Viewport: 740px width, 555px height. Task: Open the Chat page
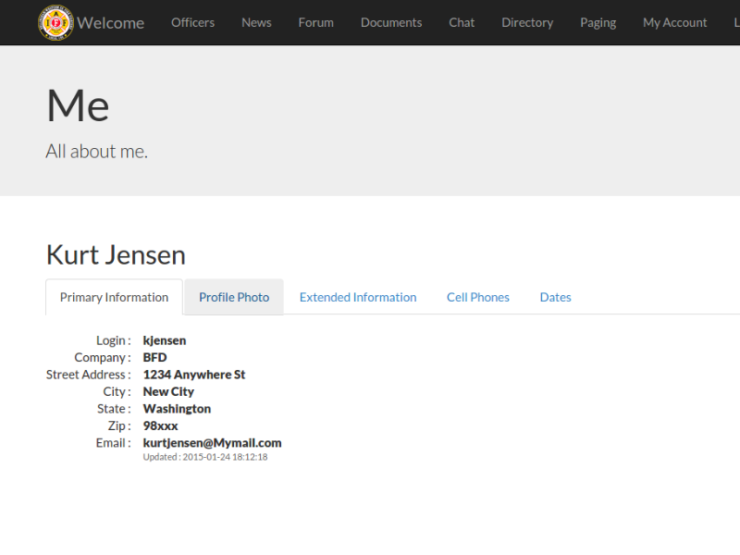pos(462,22)
